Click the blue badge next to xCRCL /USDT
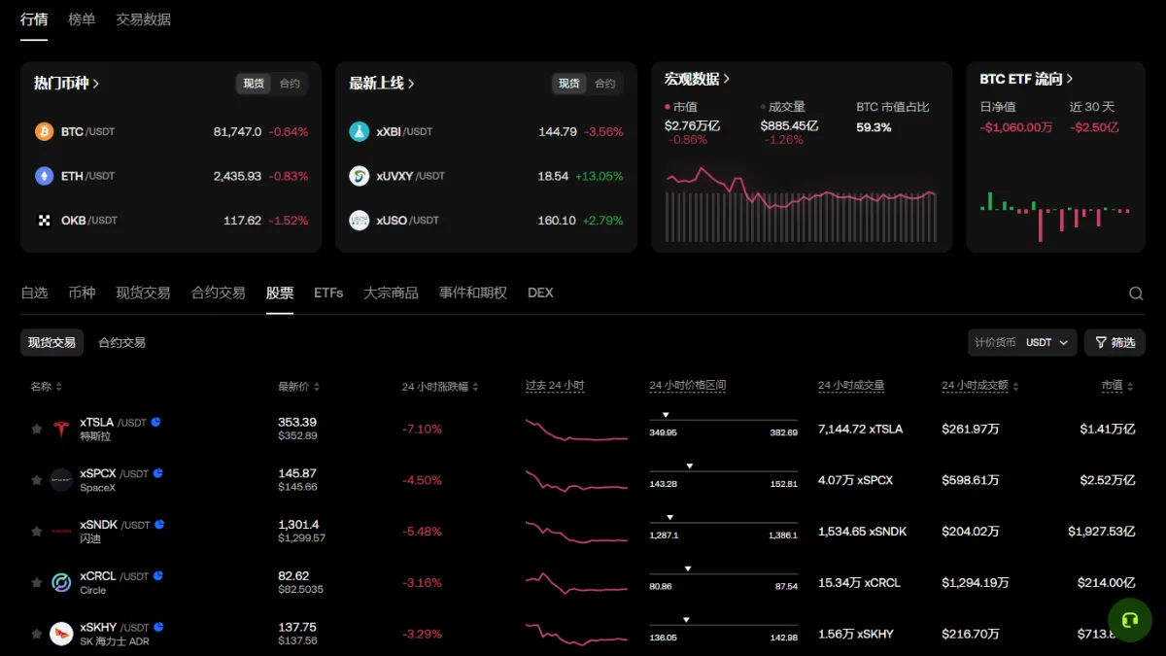The height and width of the screenshot is (656, 1166). point(158,576)
